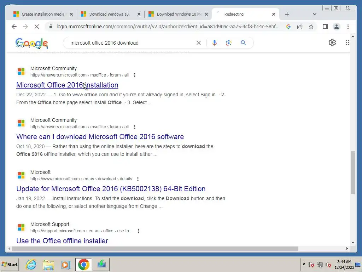
Task: Close the Redirecting tab
Action: (x=274, y=14)
